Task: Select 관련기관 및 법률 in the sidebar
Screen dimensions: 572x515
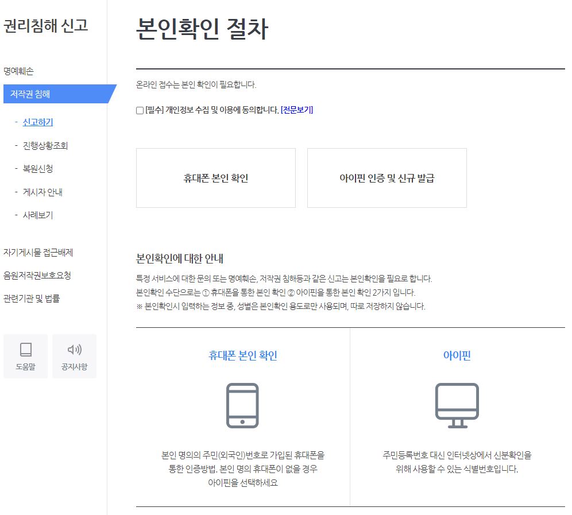Action: point(32,299)
